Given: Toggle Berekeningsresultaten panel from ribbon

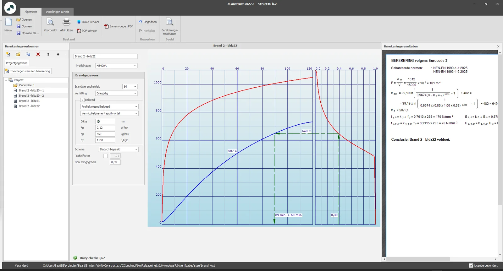Looking at the screenshot, I should [x=170, y=26].
